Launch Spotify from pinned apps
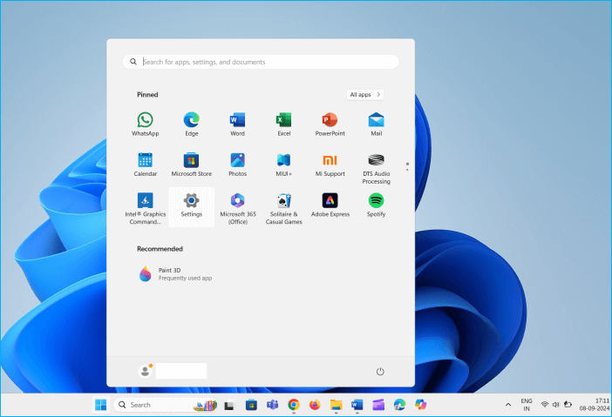Image resolution: width=612 pixels, height=417 pixels. pos(376,204)
